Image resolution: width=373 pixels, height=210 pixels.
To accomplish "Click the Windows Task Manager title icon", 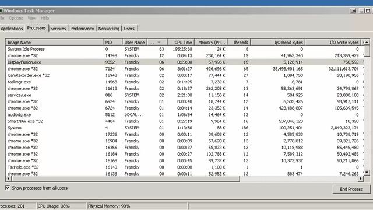I will coord(1,10).
